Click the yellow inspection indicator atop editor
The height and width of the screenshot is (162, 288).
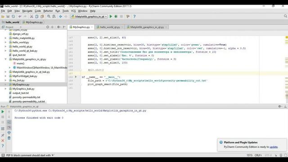click(x=287, y=37)
